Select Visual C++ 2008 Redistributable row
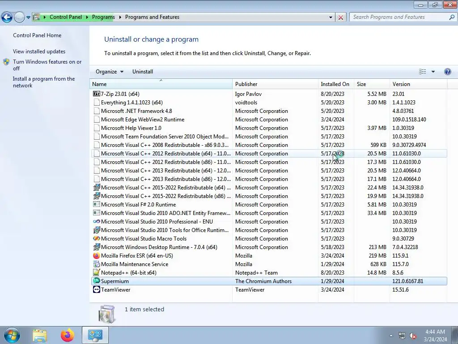Screen dimensions: 458x344 269,145
